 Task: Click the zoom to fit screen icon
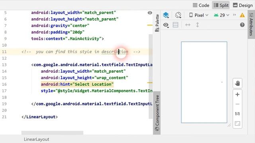[237, 124]
